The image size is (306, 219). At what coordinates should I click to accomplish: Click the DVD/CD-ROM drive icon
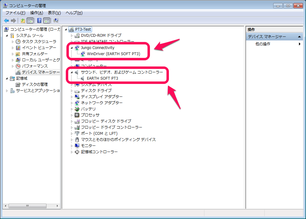pos(77,36)
